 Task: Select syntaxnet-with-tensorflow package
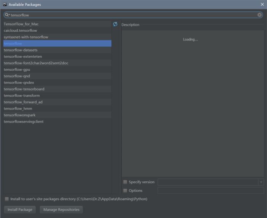(x=57, y=37)
